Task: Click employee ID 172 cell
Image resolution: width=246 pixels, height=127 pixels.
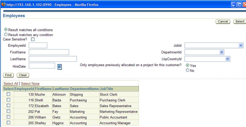Action: (24, 106)
